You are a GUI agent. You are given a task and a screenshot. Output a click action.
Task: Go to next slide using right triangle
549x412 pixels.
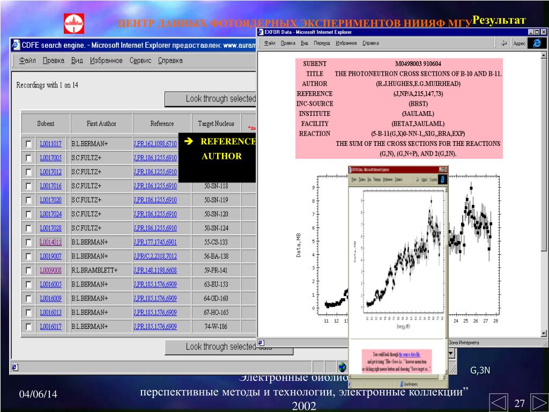click(x=539, y=402)
